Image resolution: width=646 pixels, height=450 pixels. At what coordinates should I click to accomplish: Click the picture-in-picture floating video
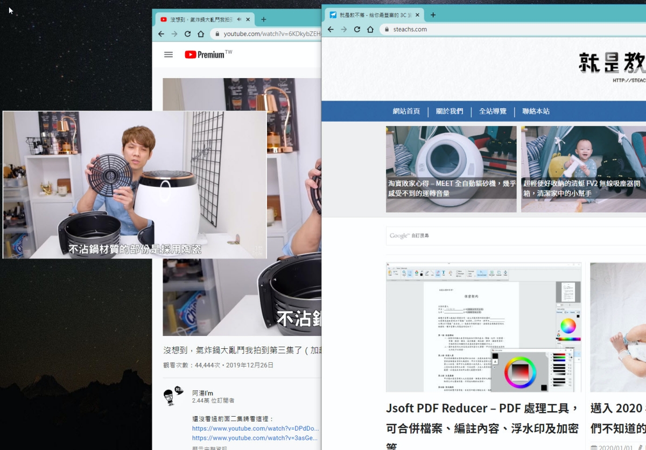tap(135, 185)
